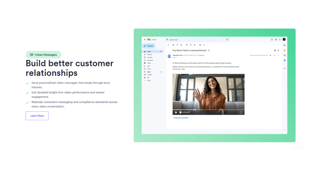Click the Learn More button
This screenshot has height=172, width=316.
pyautogui.click(x=37, y=116)
